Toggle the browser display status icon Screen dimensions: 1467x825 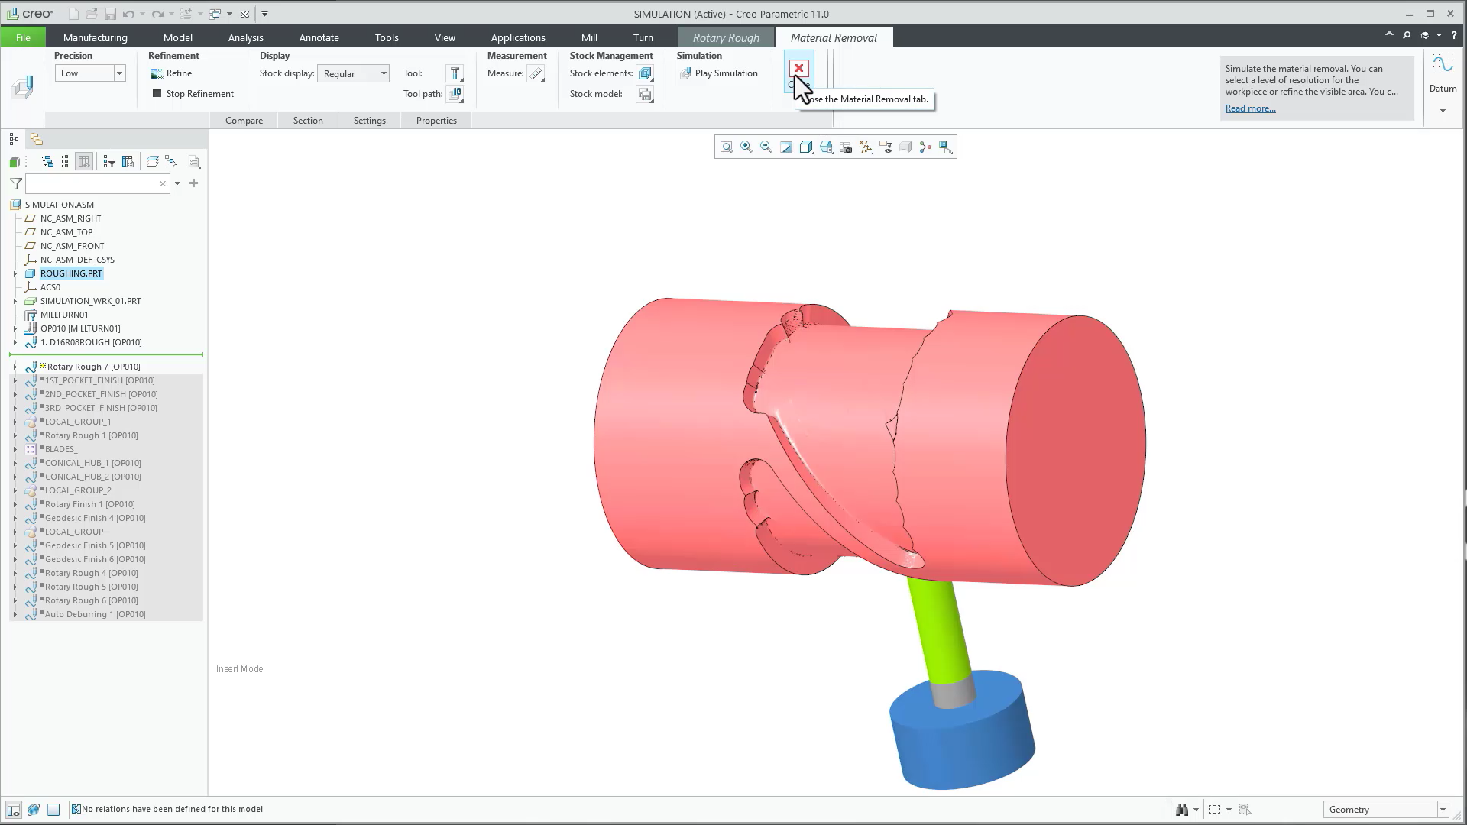pyautogui.click(x=34, y=810)
